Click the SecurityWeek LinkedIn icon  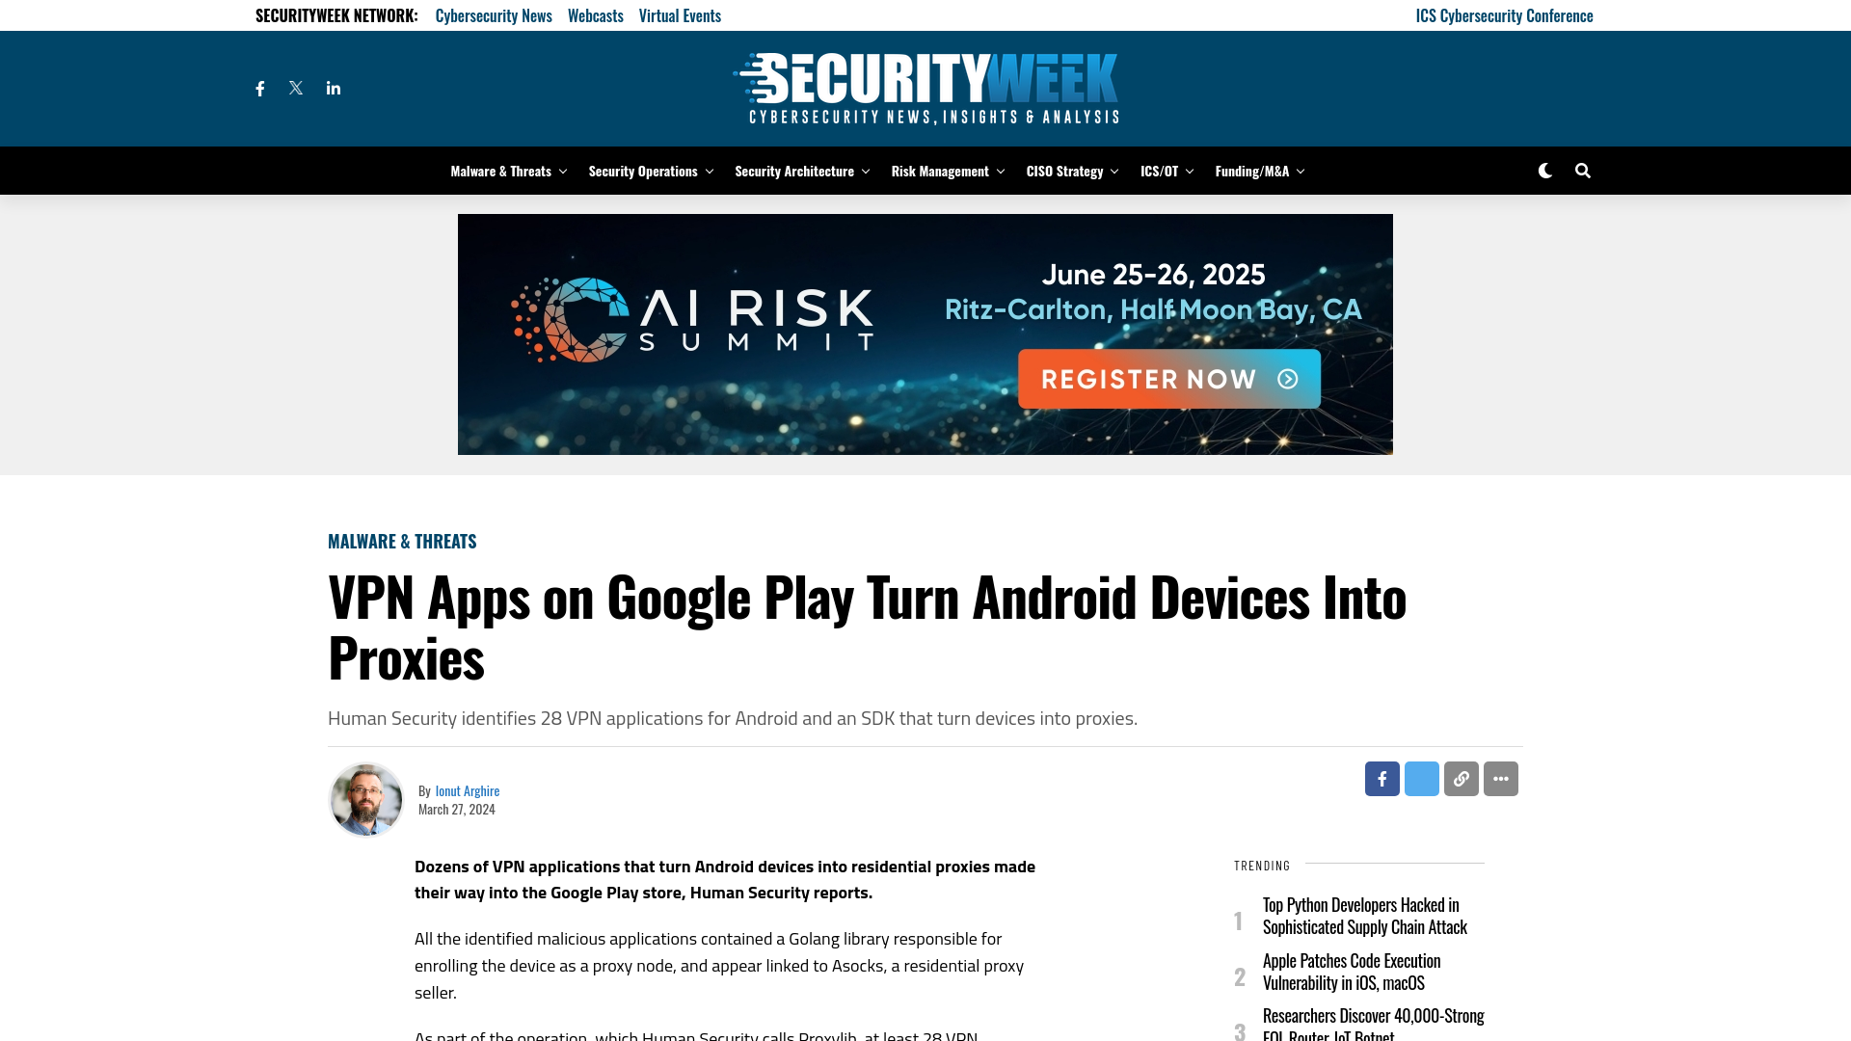332,87
